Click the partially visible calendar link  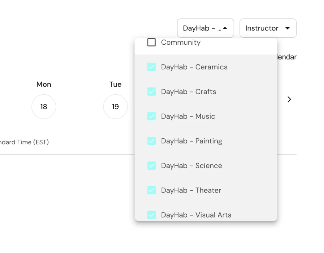tap(287, 57)
